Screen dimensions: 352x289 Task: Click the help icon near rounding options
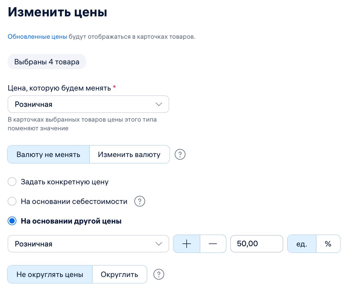click(x=159, y=274)
